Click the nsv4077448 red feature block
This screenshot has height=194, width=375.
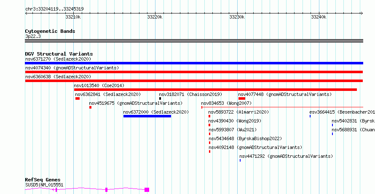[x=242, y=98]
